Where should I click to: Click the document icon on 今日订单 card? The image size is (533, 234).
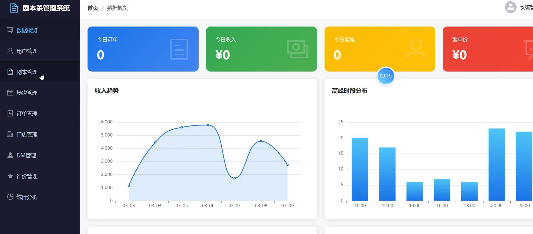click(179, 49)
